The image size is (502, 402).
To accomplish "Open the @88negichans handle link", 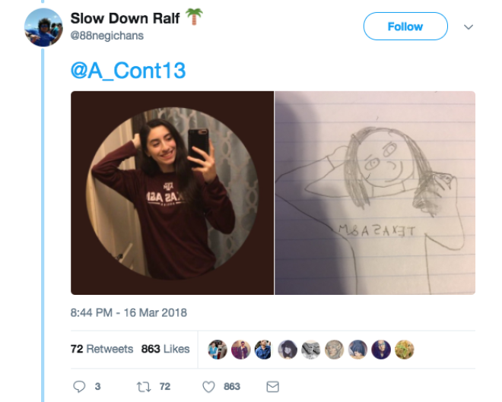I will click(107, 36).
